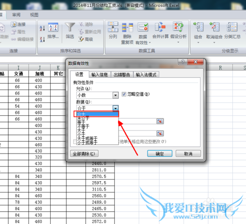This screenshot has height=224, width=246.
Task: Click cell with value 2811.0
Action: [x=100, y=170]
